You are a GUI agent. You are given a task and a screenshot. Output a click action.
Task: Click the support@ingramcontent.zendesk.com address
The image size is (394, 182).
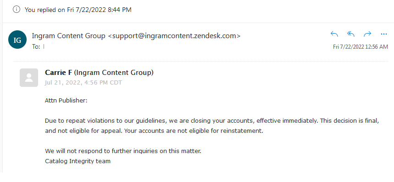174,36
